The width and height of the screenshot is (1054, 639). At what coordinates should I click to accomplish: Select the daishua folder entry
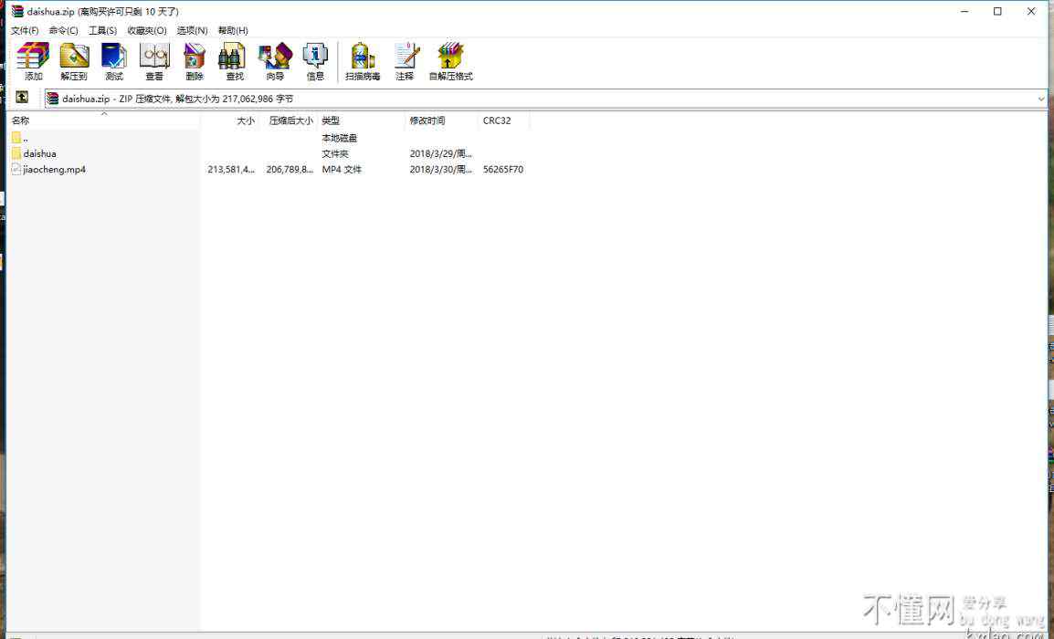(x=39, y=153)
